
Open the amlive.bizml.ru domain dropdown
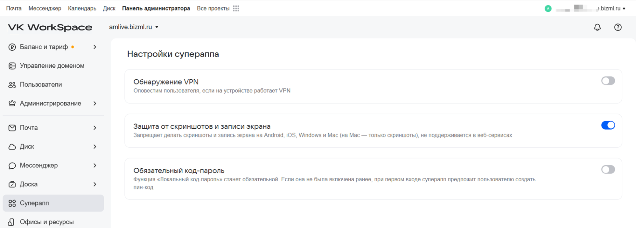pos(134,27)
